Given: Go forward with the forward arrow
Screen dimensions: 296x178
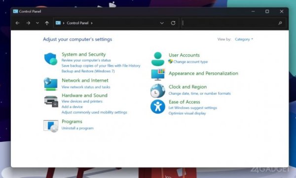Looking at the screenshot, I should (28, 23).
